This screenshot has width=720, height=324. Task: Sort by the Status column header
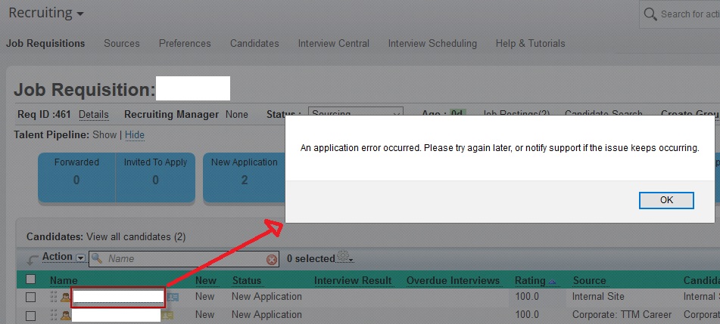[247, 280]
